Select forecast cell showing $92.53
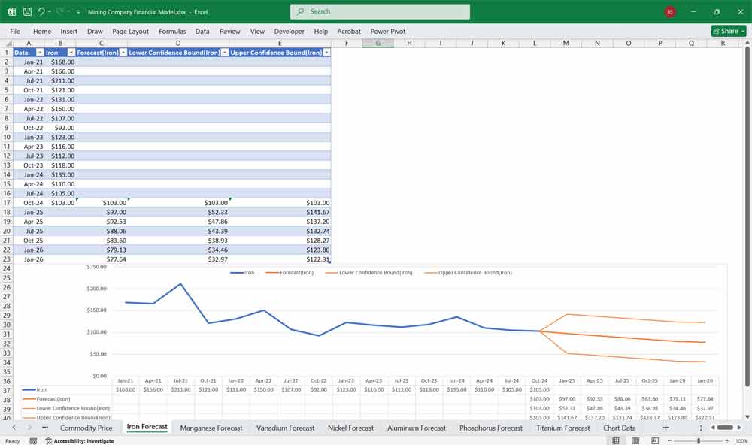752x445 pixels. coord(102,222)
